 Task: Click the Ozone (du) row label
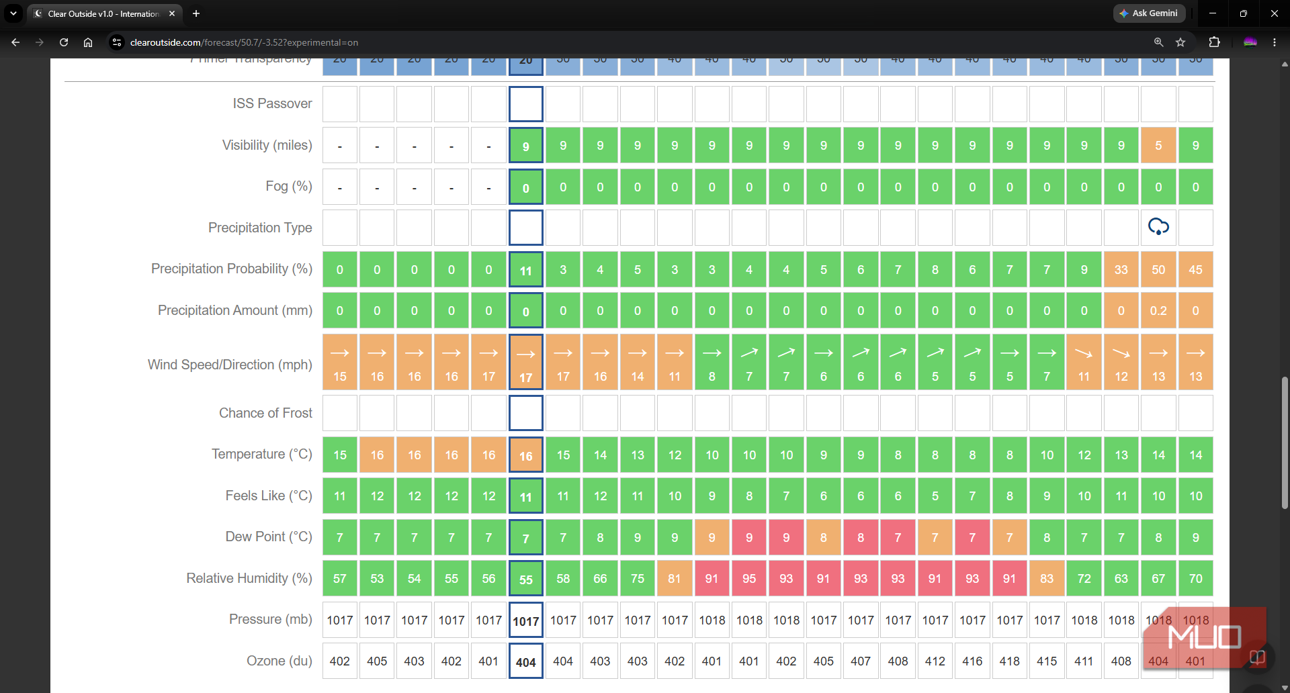coord(279,661)
